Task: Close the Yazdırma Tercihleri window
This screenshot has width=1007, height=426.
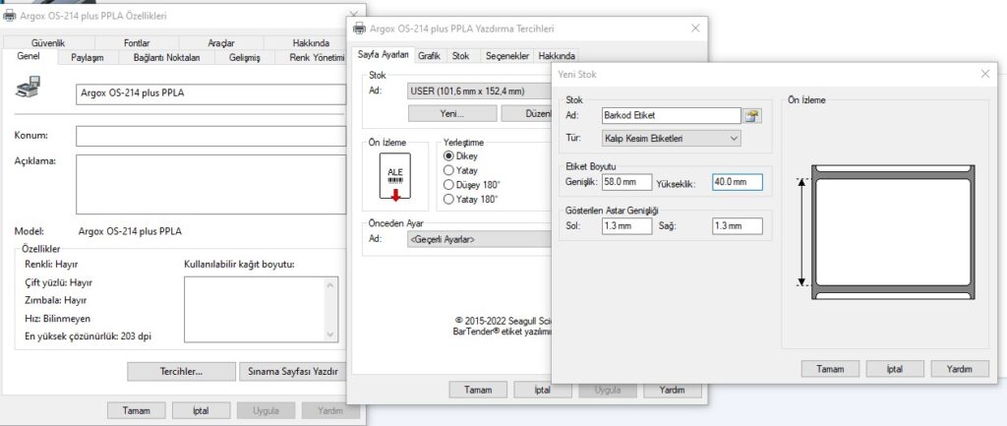Action: tap(695, 29)
